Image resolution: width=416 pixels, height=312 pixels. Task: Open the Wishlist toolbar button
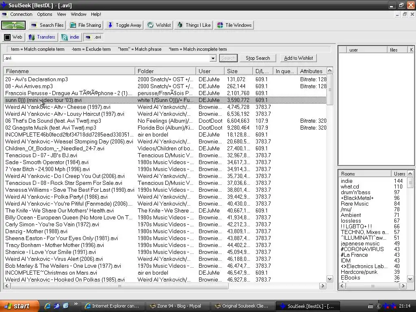(x=159, y=25)
